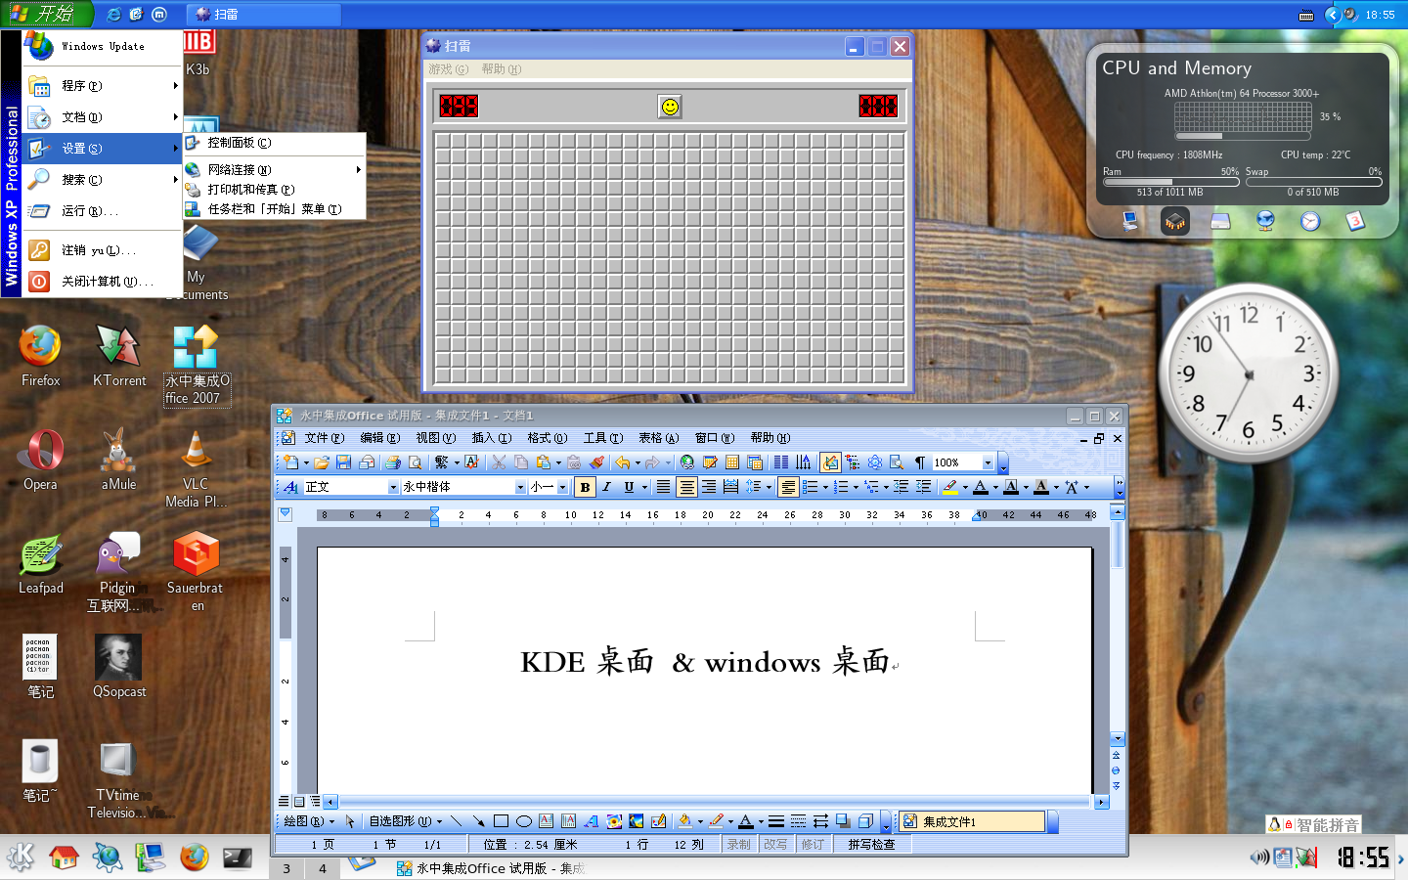Toggle justify left alignment button
The height and width of the screenshot is (880, 1408).
tap(664, 487)
